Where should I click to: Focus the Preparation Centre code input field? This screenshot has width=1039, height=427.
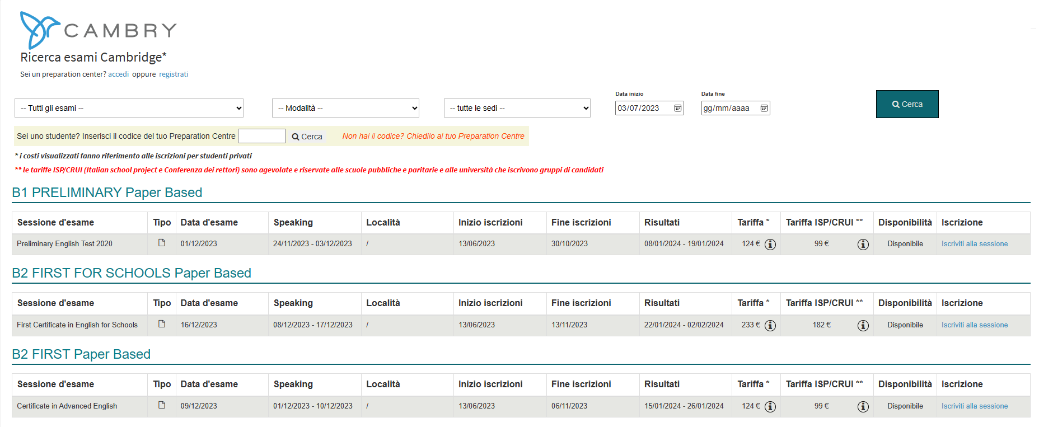[x=261, y=136]
